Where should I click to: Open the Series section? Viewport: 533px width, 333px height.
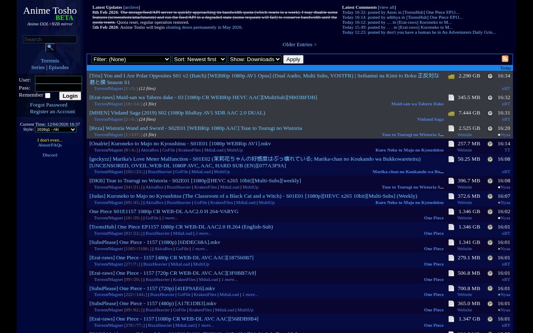(x=38, y=67)
